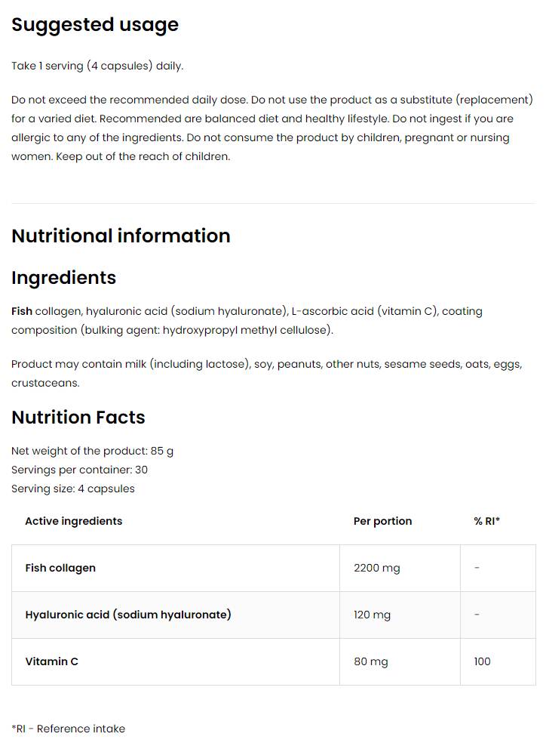Click the 'Take 1 serving (4 capsules) daily' line
Viewport: 546px width, 749px height.
[97, 66]
